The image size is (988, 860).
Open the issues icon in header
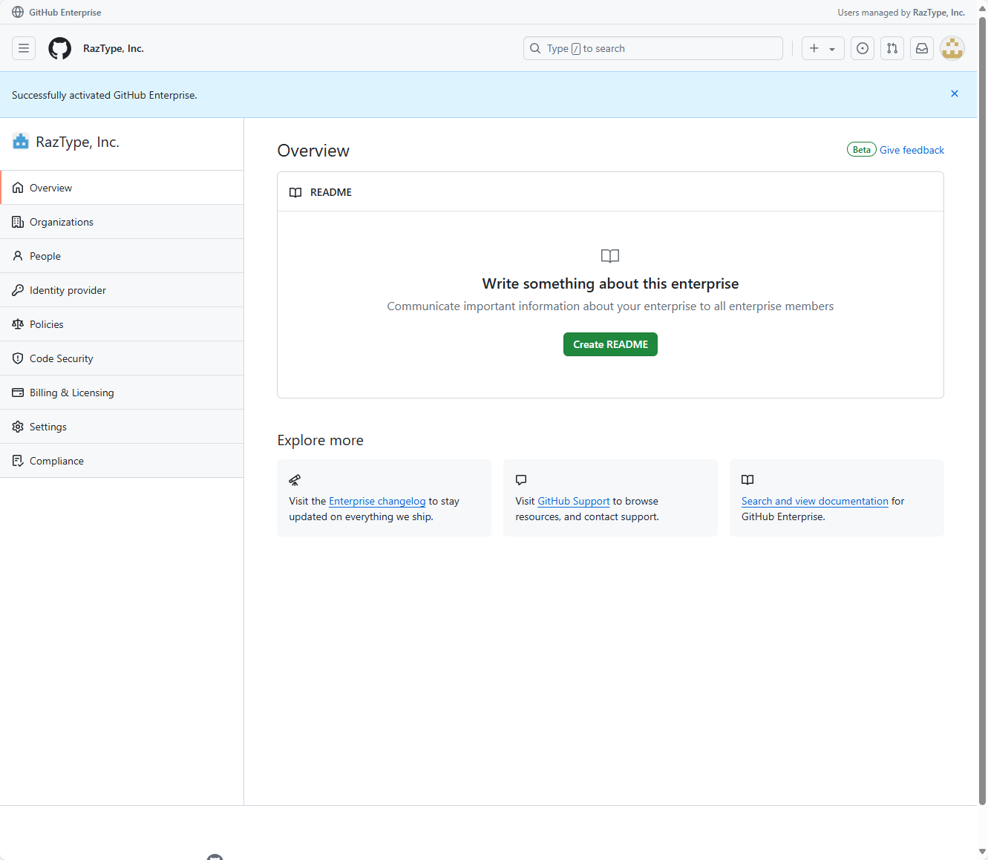pos(862,48)
